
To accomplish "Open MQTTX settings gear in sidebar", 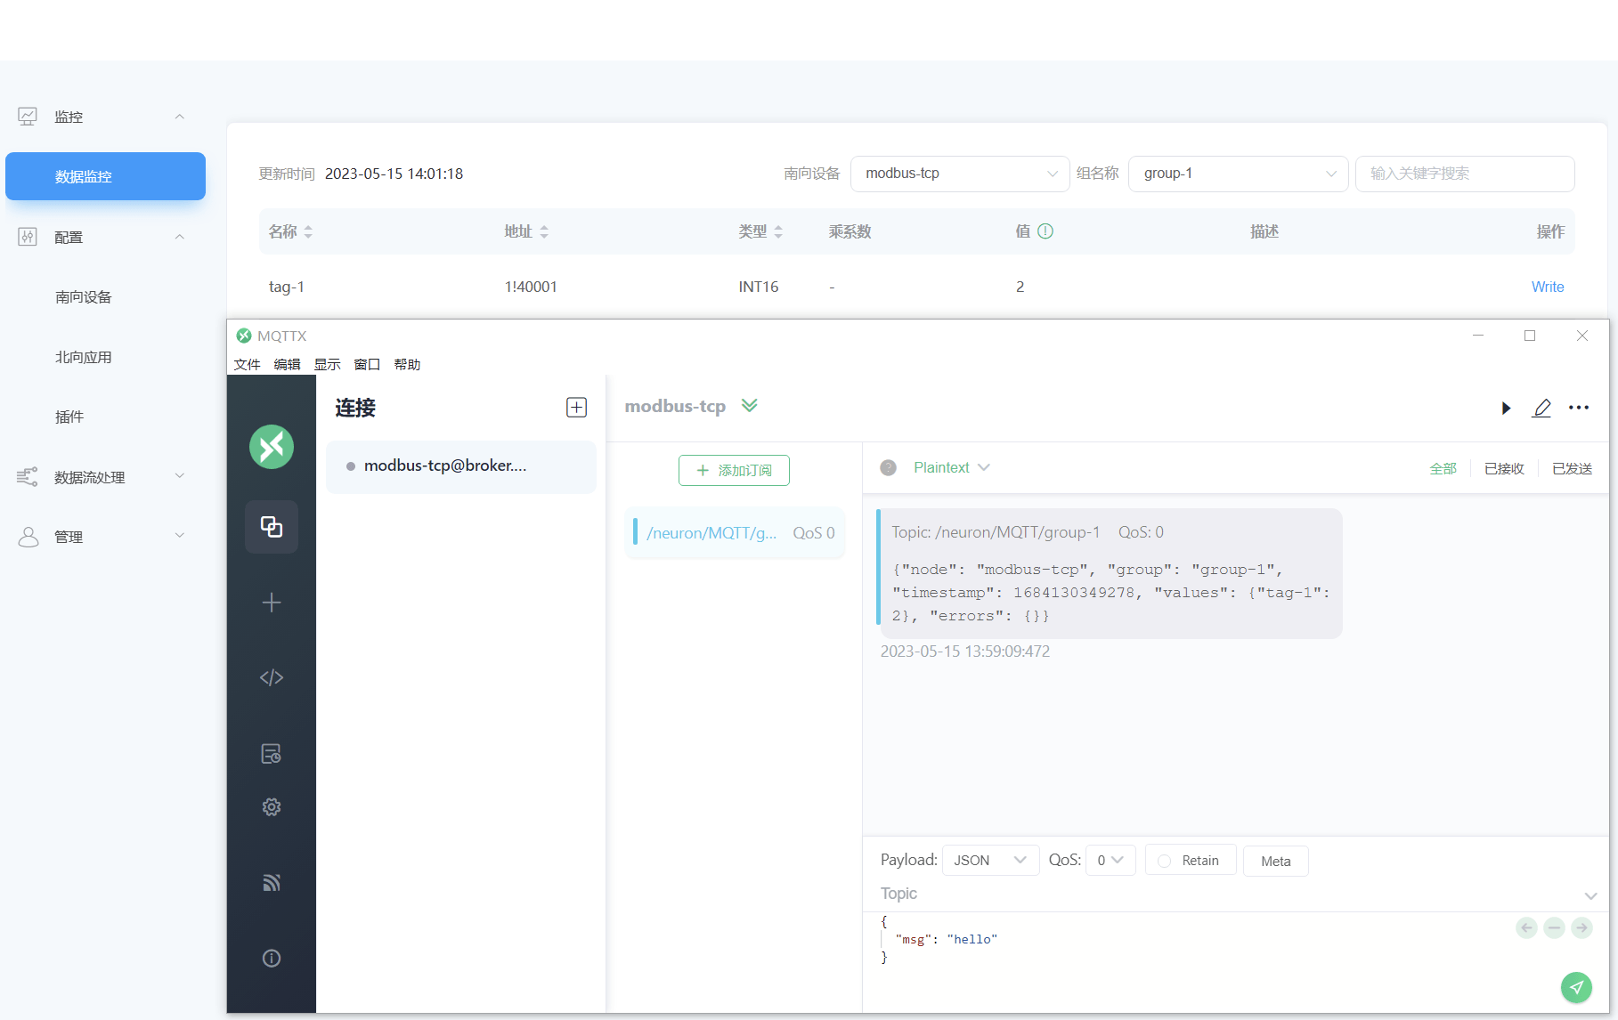I will [x=272, y=807].
